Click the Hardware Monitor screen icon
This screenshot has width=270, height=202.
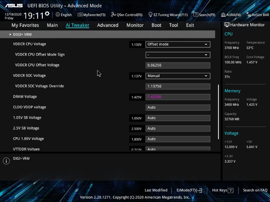pyautogui.click(x=227, y=25)
